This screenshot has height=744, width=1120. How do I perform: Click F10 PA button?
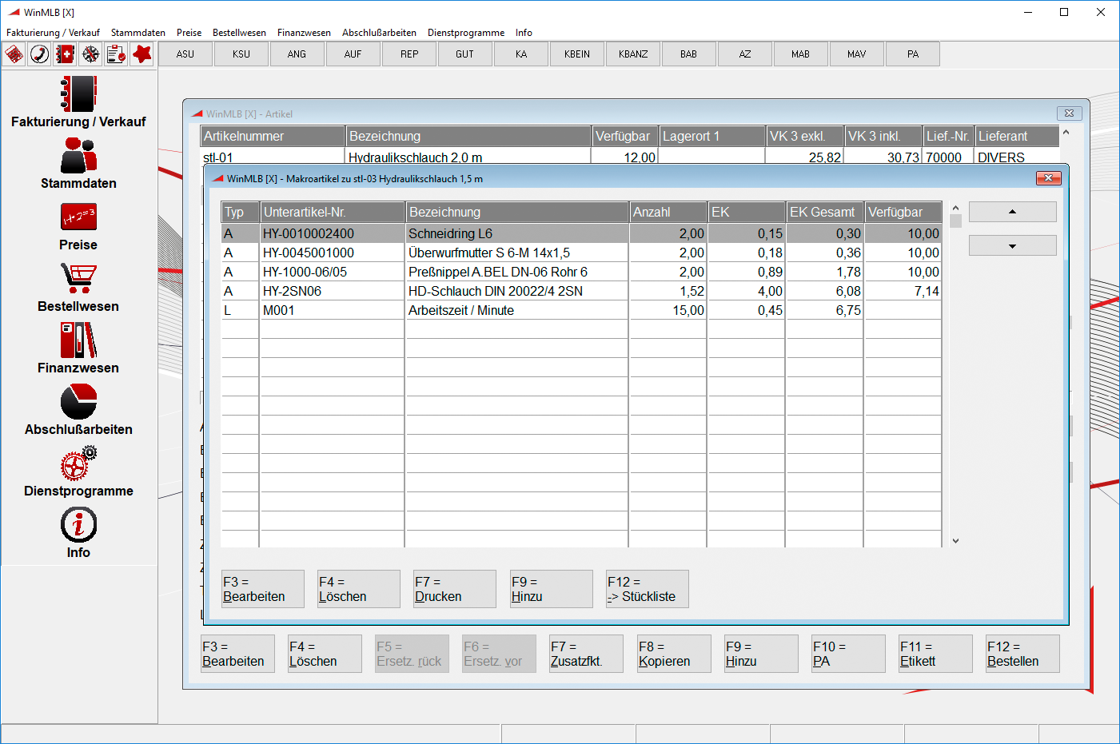pyautogui.click(x=848, y=654)
